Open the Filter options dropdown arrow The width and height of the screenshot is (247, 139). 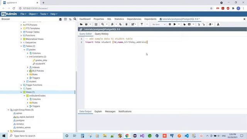tap(147, 24)
